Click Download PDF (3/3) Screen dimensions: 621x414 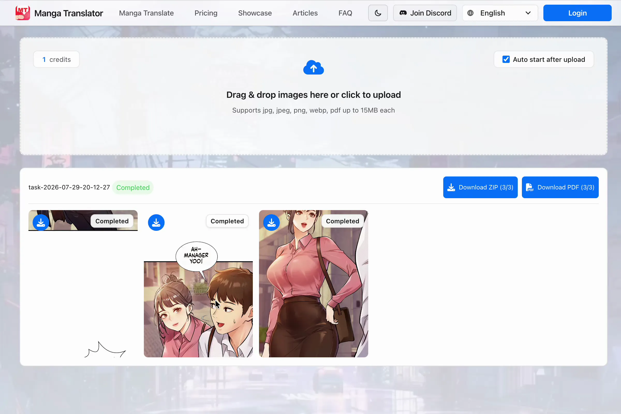560,187
